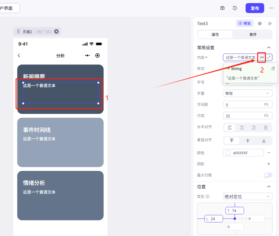Switch to the 事件 tab
Screen dimensions: 279x236
point(253,34)
